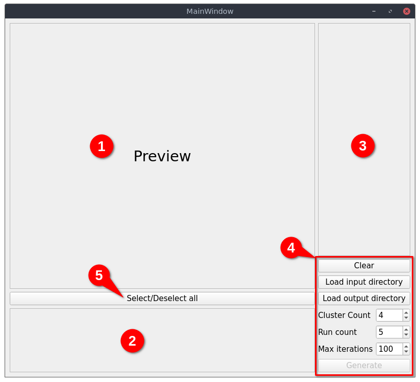The height and width of the screenshot is (382, 420).
Task: Click the Select/Deselect all button
Action: tap(162, 298)
